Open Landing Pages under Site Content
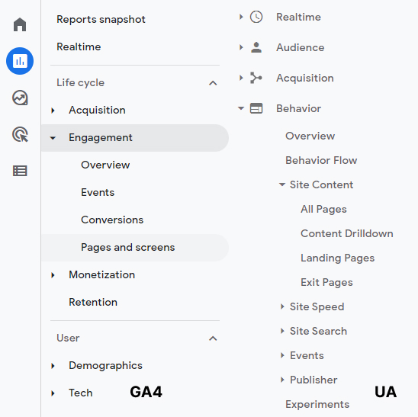The width and height of the screenshot is (418, 417). point(337,258)
